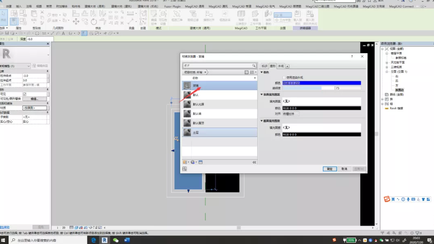Open WeChat from the taskbar
434x244 pixels.
116,240
